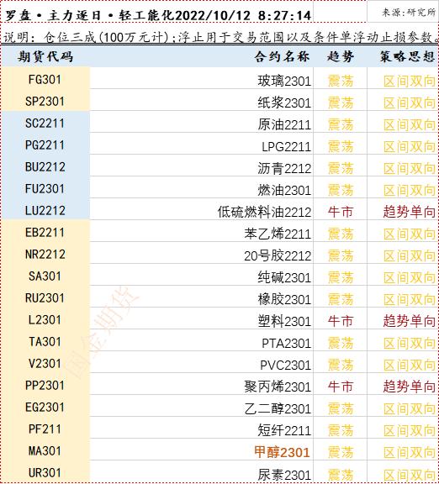Click the 期货代码 column header
439x484 pixels.
tap(45, 56)
